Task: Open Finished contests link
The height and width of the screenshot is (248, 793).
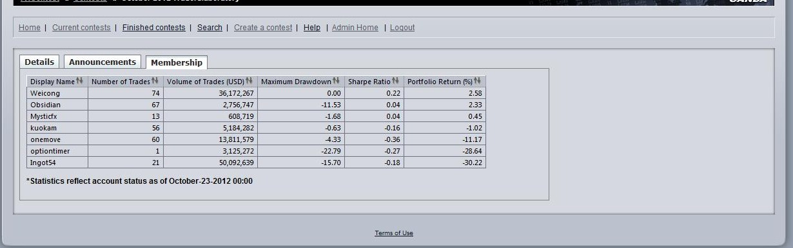Action: point(153,28)
